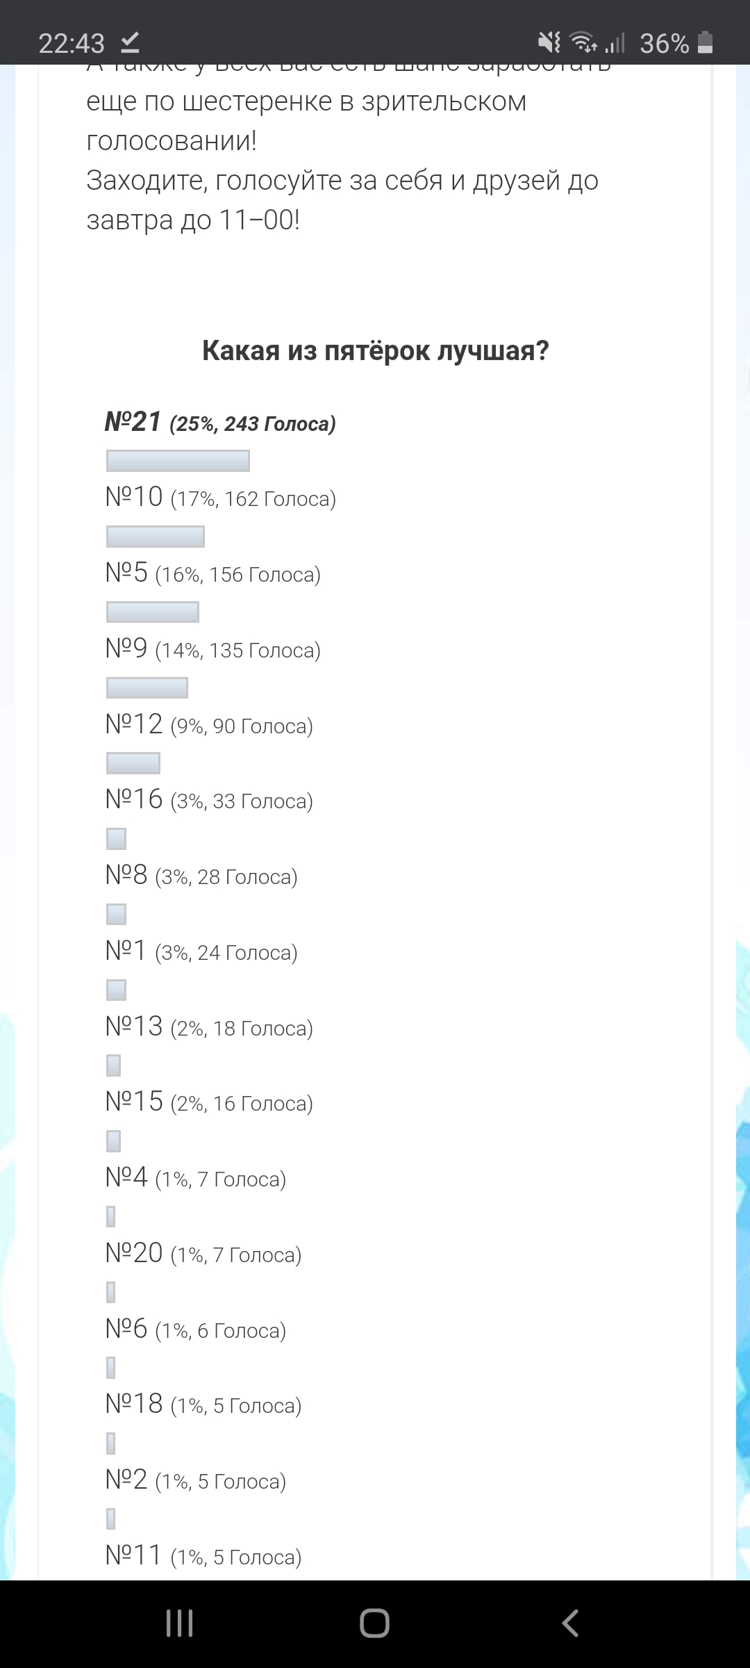Select poll option №10 with 162 votes

tap(220, 497)
